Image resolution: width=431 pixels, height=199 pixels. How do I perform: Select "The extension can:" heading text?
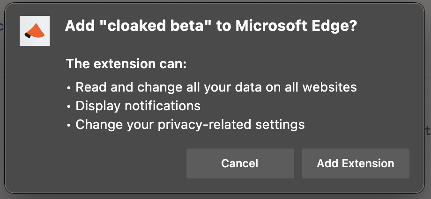pyautogui.click(x=126, y=64)
